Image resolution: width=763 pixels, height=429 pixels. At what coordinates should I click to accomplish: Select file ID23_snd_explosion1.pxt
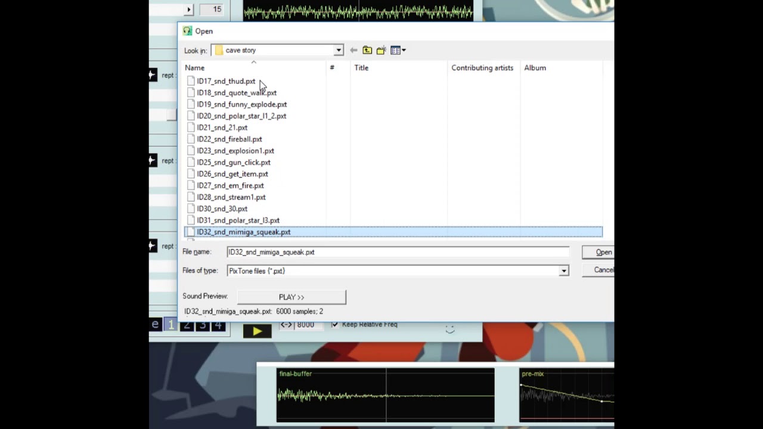[x=235, y=151]
